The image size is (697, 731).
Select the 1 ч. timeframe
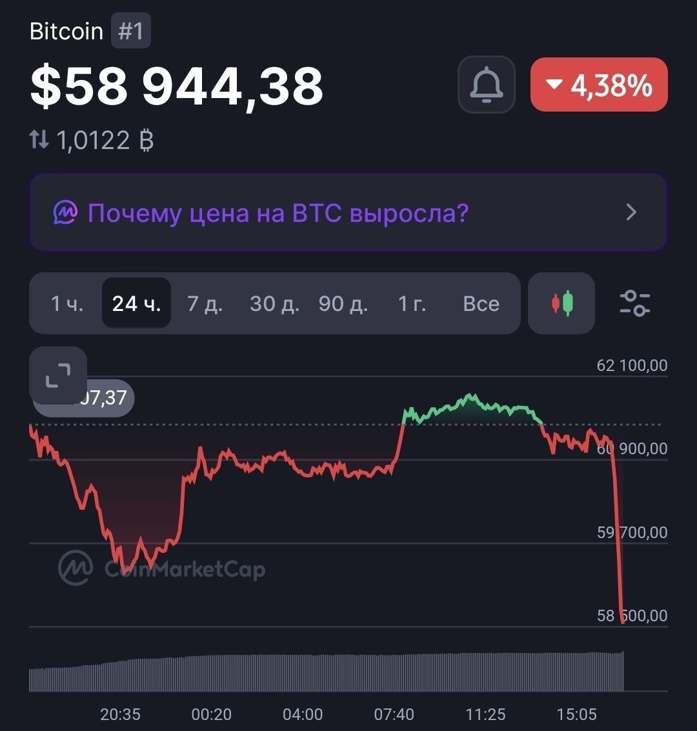tap(67, 303)
